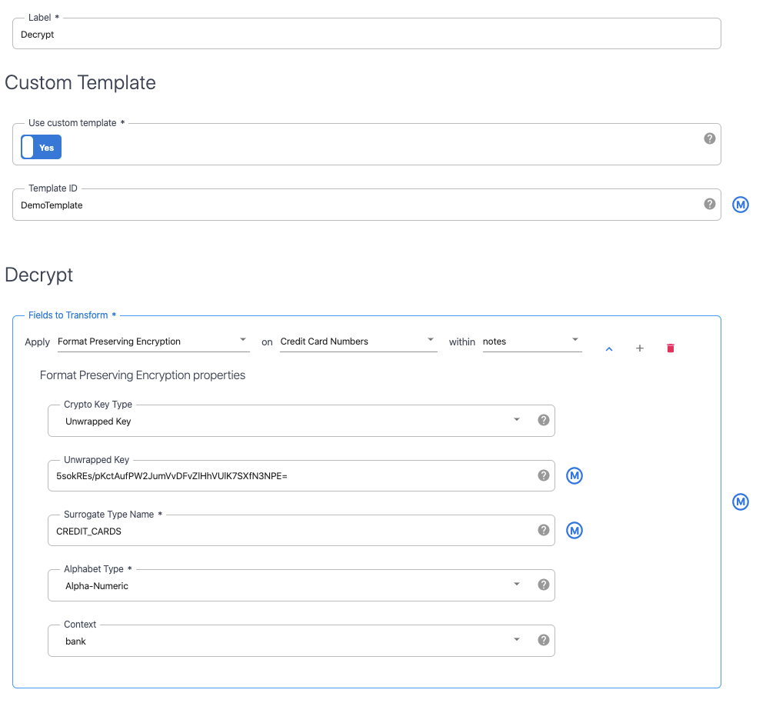Image resolution: width=766 pixels, height=723 pixels.
Task: Expand the within notes field dropdown
Action: pyautogui.click(x=531, y=342)
